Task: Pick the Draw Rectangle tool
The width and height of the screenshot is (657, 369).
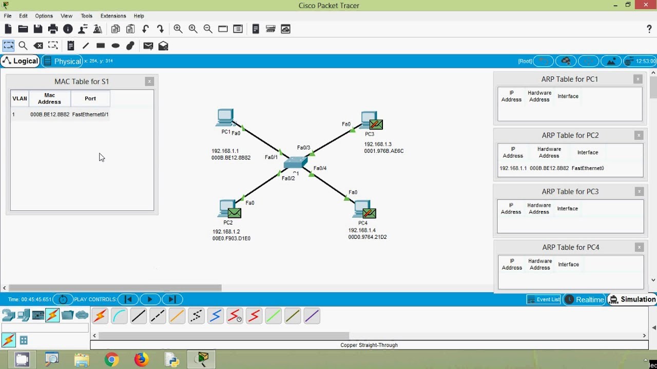Action: click(101, 46)
